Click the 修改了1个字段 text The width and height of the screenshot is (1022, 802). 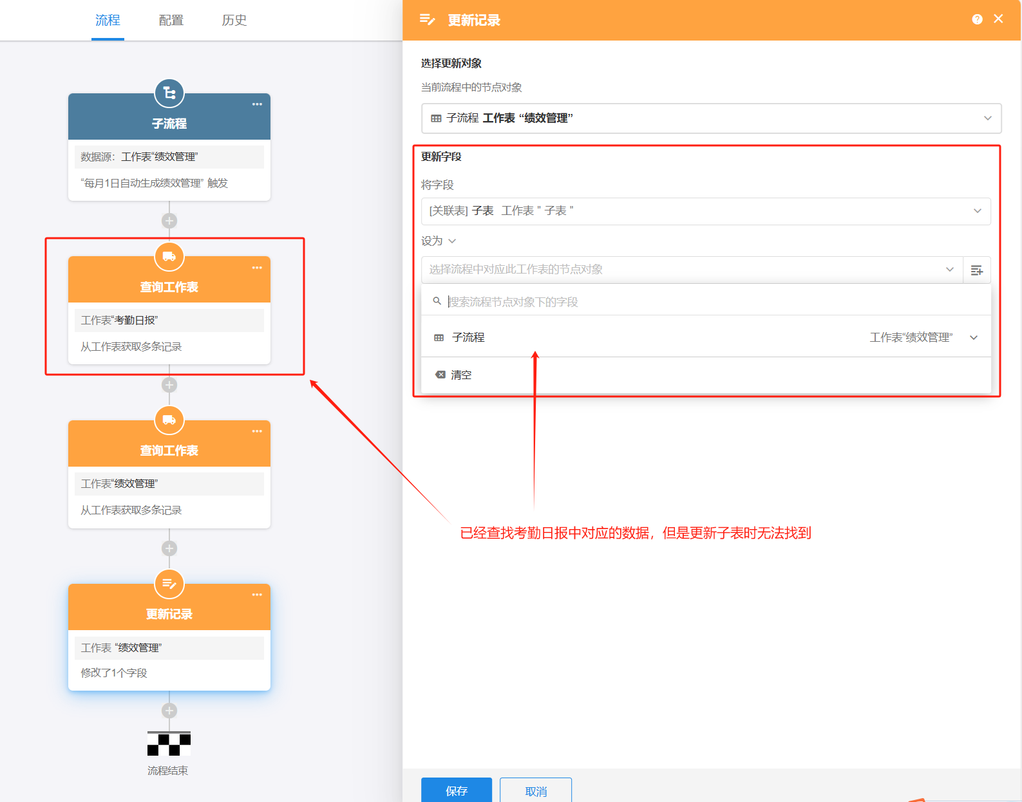coord(114,673)
